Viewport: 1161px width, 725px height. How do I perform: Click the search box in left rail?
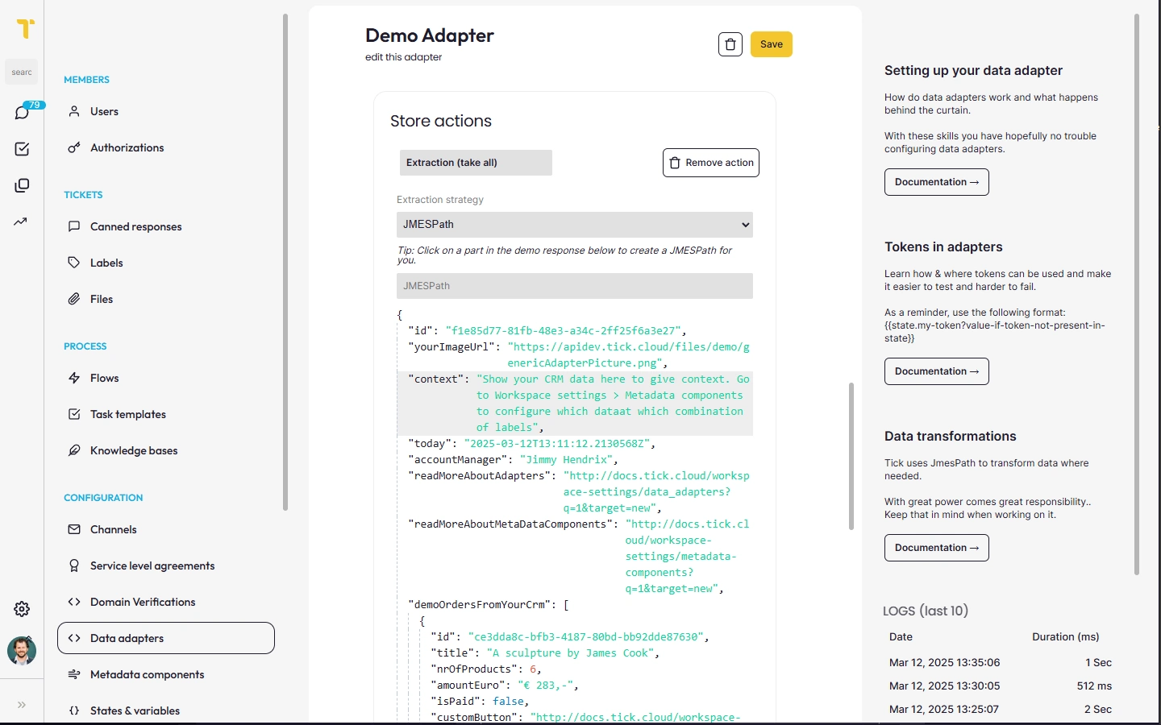point(22,72)
